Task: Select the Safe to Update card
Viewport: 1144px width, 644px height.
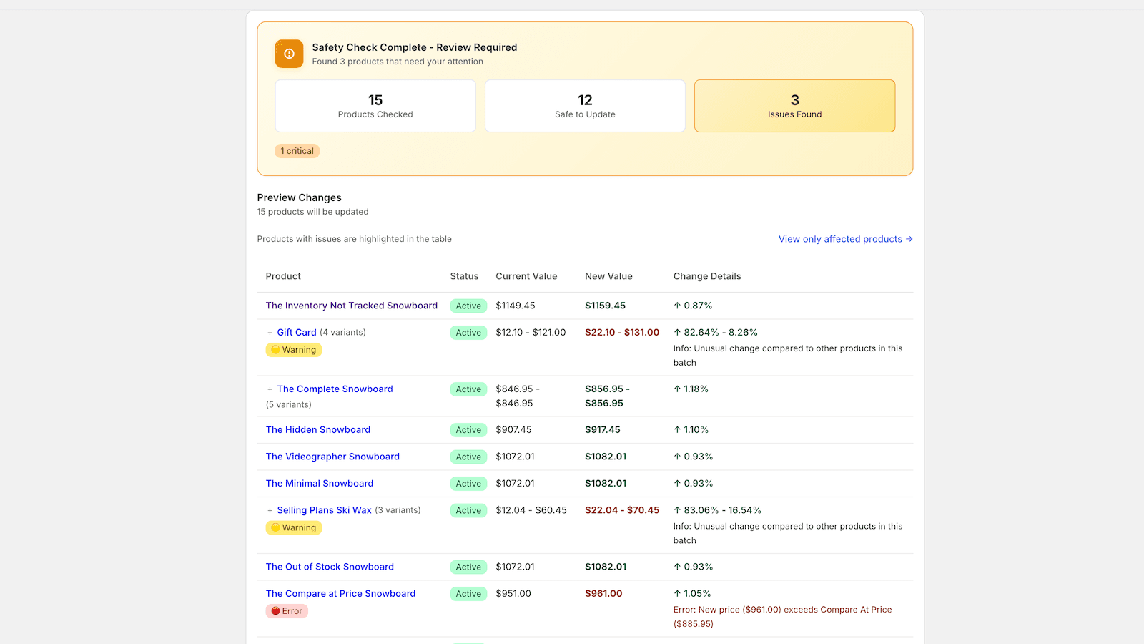Action: pos(585,106)
